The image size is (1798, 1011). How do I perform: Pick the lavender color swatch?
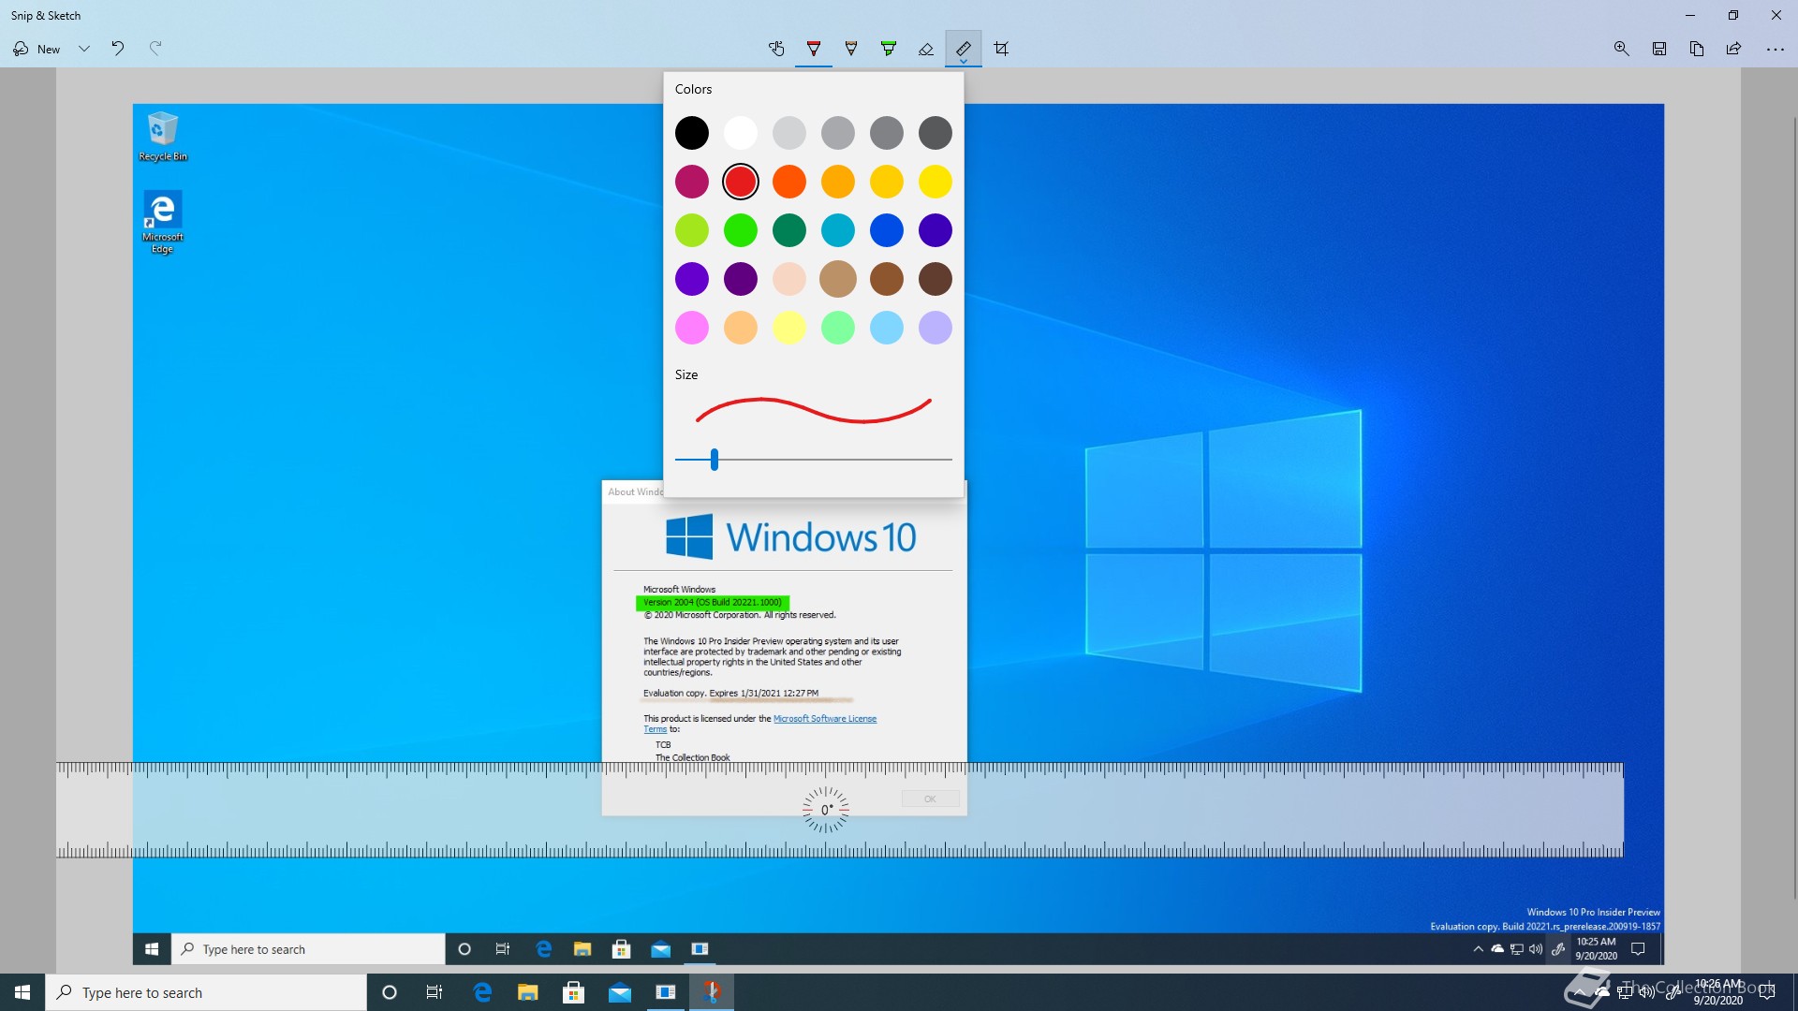[x=936, y=328]
